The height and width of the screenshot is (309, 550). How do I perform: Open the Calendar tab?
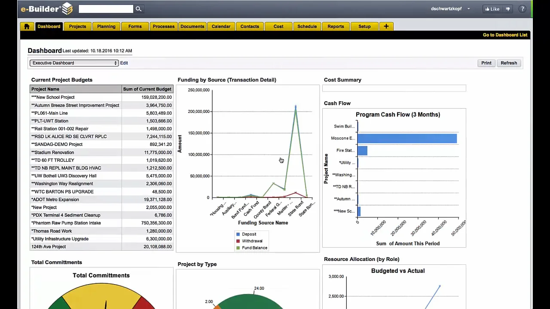[221, 27]
